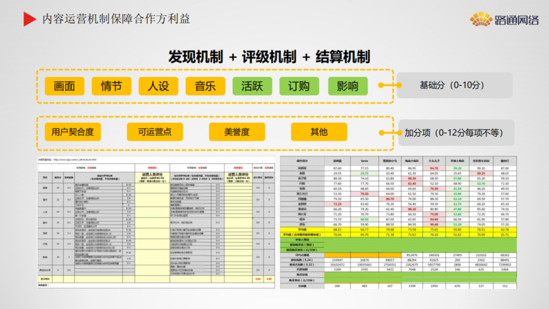Click the 用户契合度 bonus item
549x309 pixels.
[x=72, y=132]
